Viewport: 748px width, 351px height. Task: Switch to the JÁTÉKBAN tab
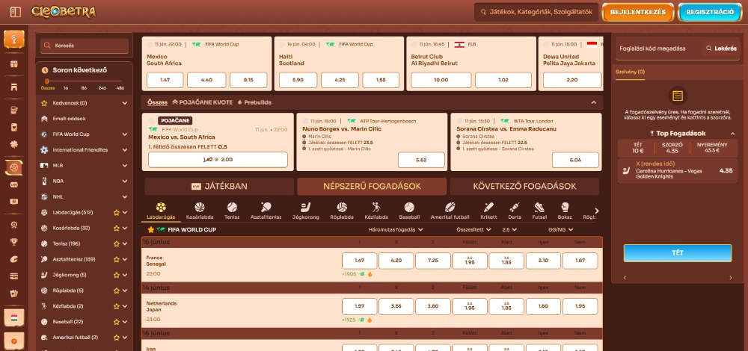click(x=219, y=187)
